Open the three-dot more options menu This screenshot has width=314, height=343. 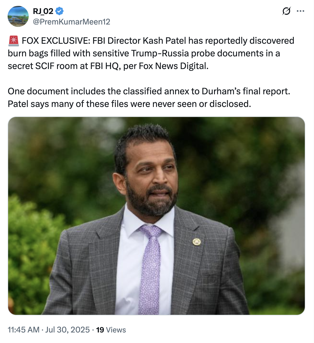pyautogui.click(x=300, y=11)
